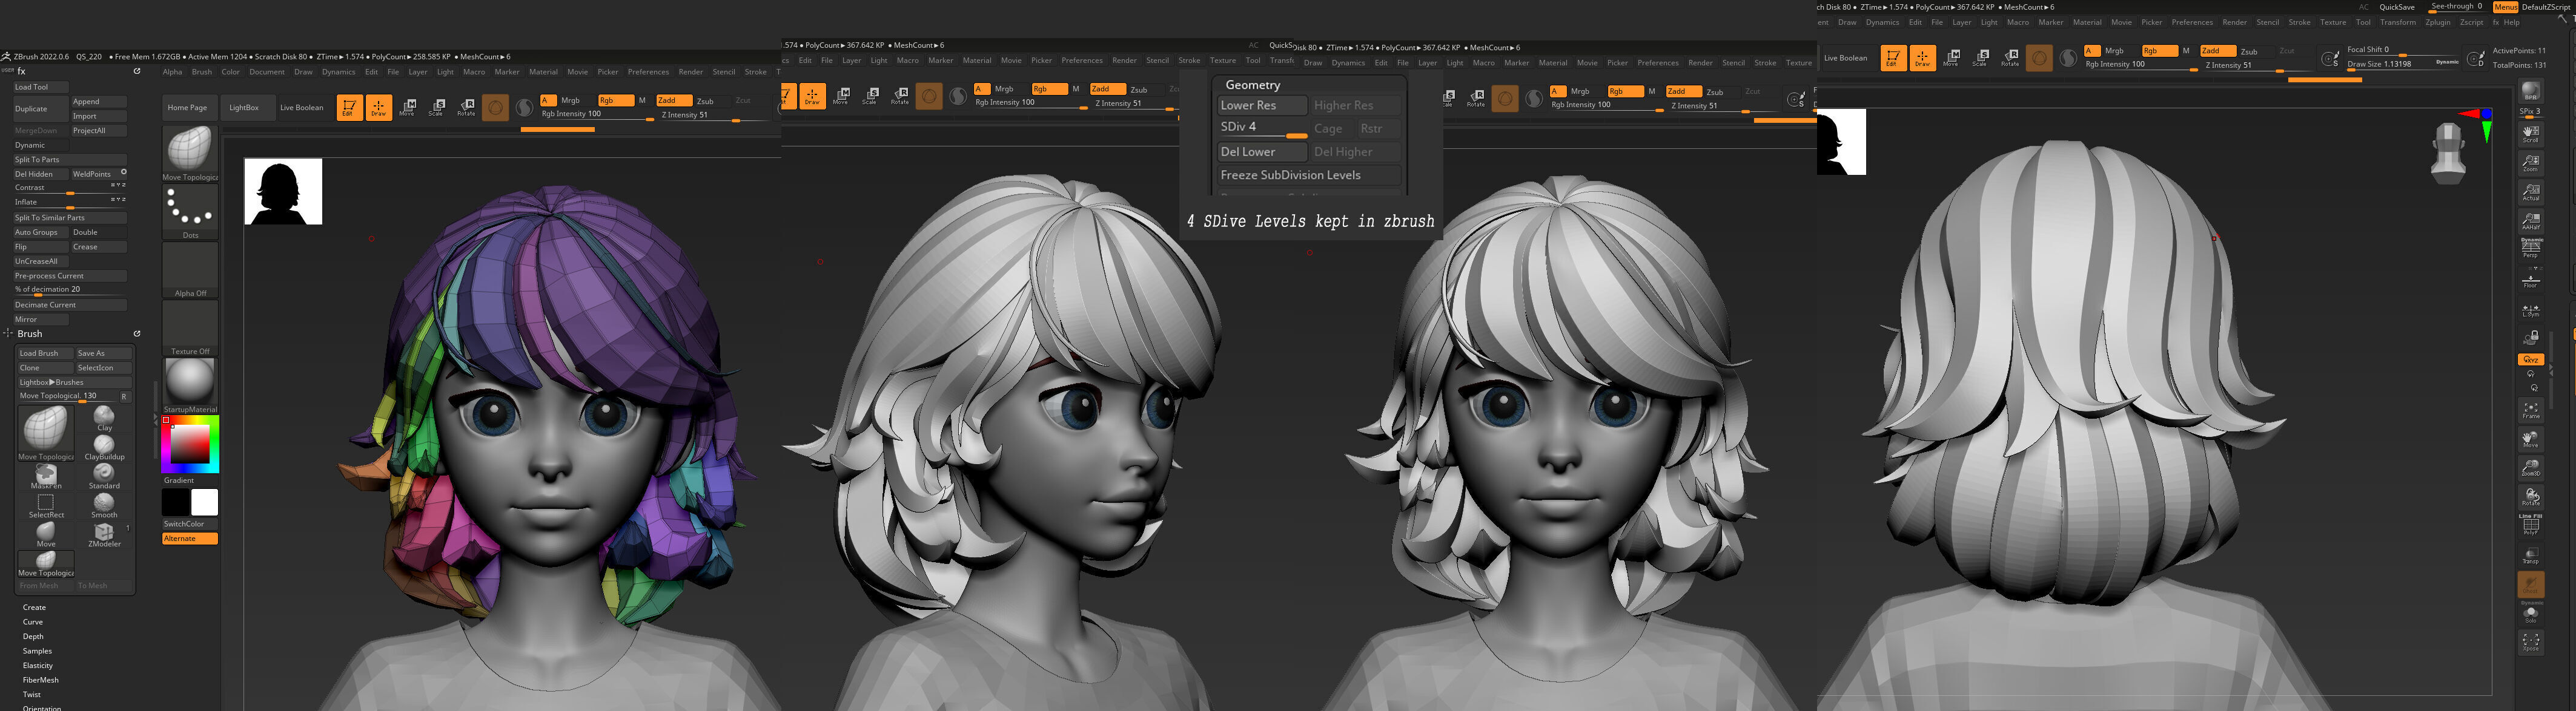The width and height of the screenshot is (2576, 711).
Task: Open the Help menu
Action: pyautogui.click(x=2511, y=22)
